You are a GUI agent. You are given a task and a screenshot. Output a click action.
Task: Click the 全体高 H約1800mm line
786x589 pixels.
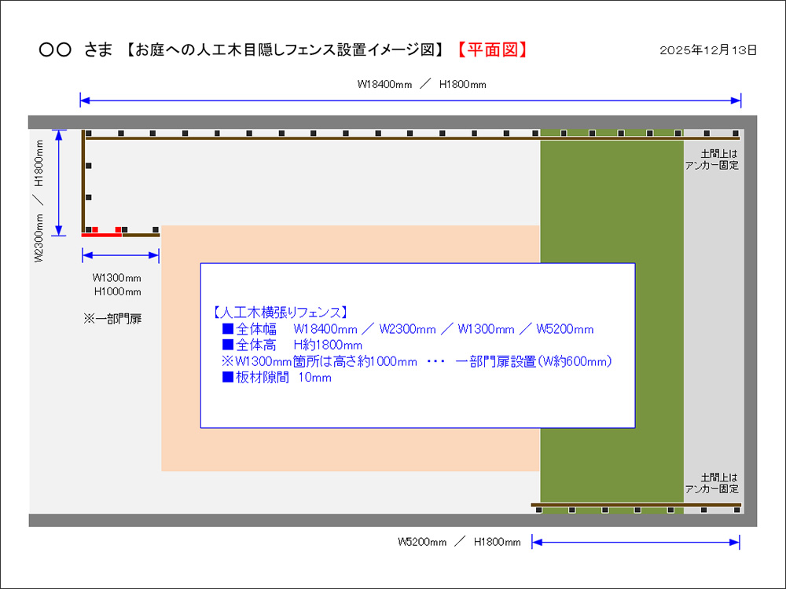click(x=292, y=345)
